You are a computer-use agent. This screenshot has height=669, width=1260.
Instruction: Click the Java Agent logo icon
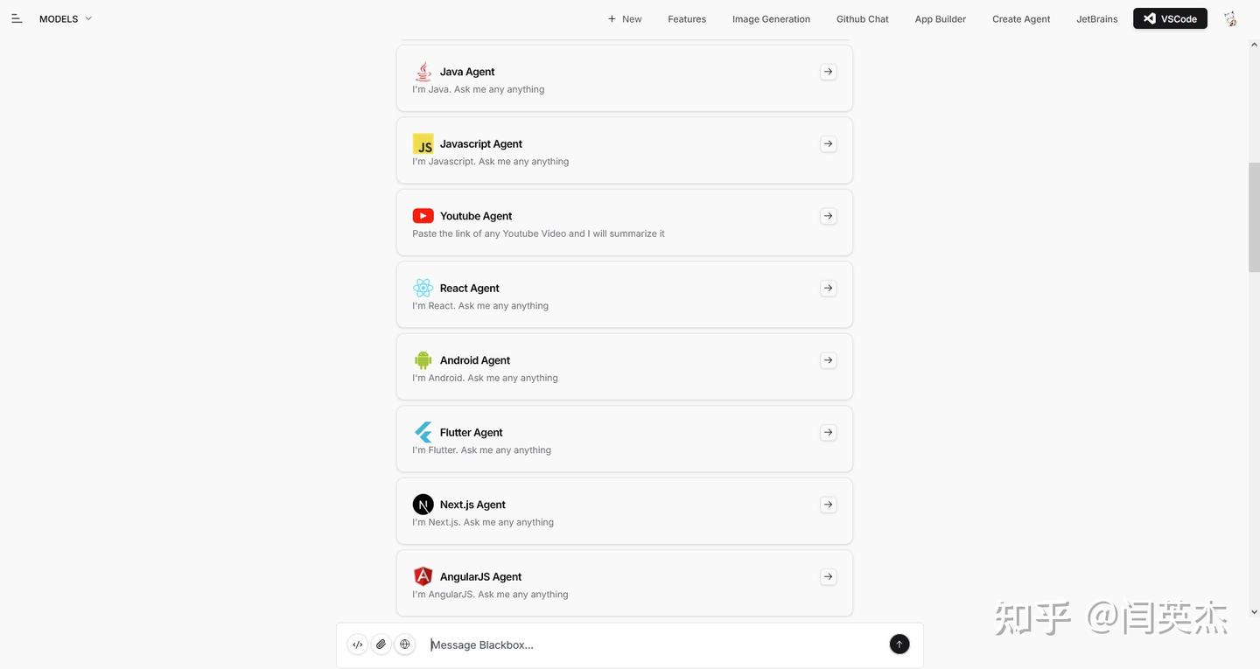pyautogui.click(x=423, y=72)
